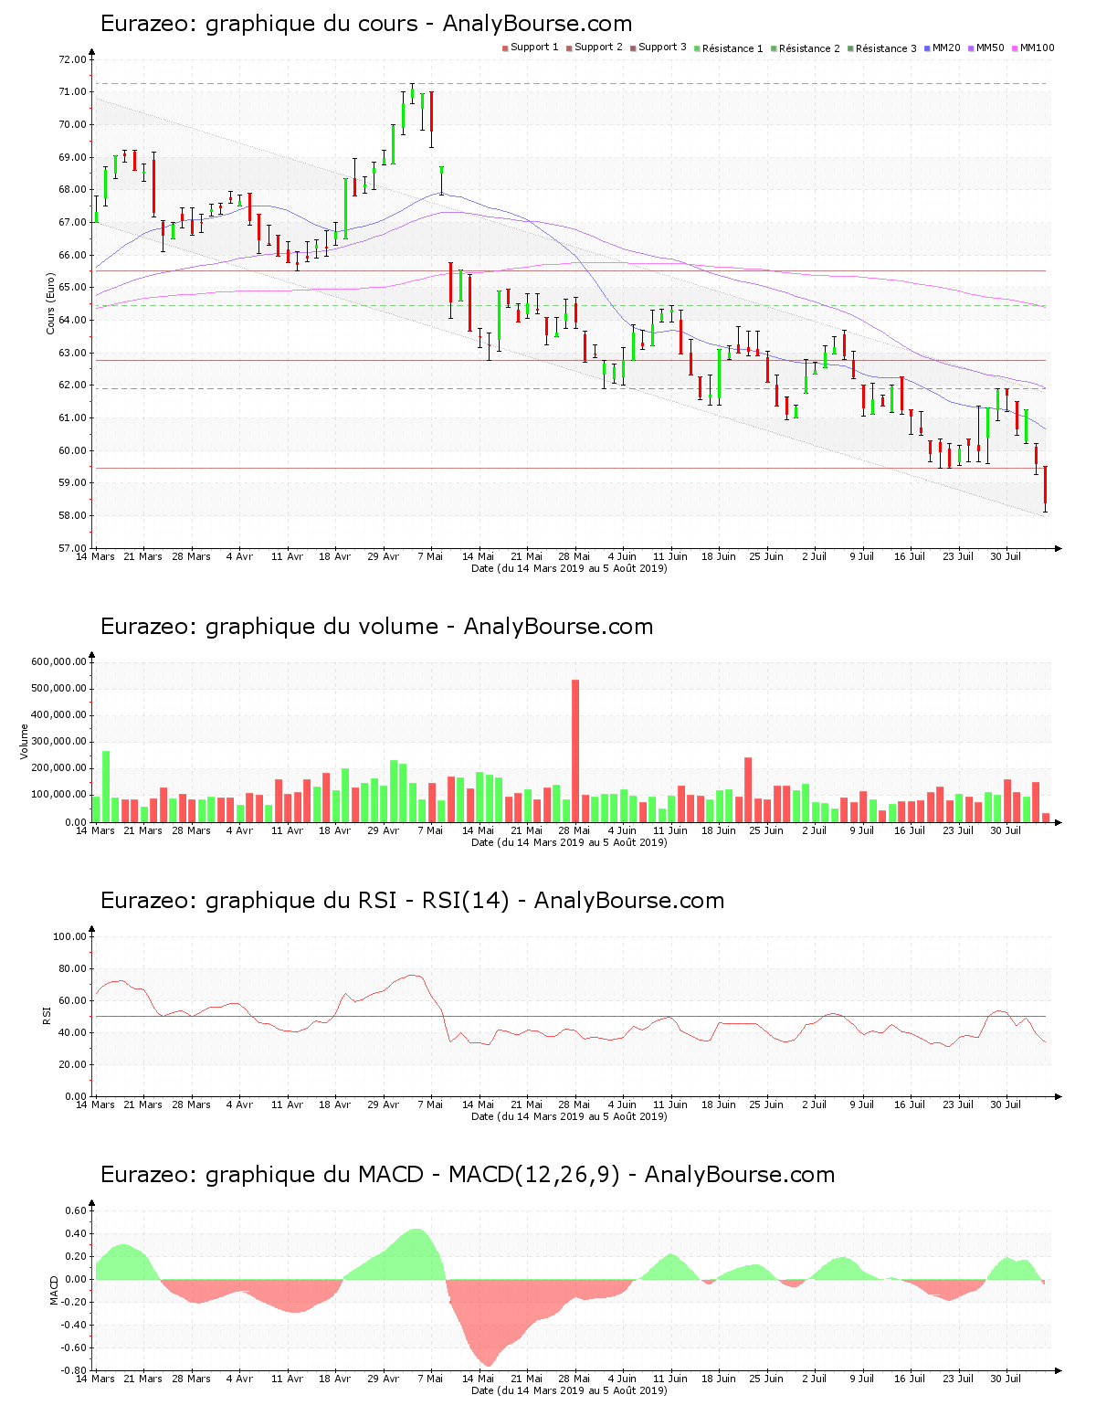1096x1416 pixels.
Task: Click the date range caption under the RSI chart
Action: coord(569,1116)
